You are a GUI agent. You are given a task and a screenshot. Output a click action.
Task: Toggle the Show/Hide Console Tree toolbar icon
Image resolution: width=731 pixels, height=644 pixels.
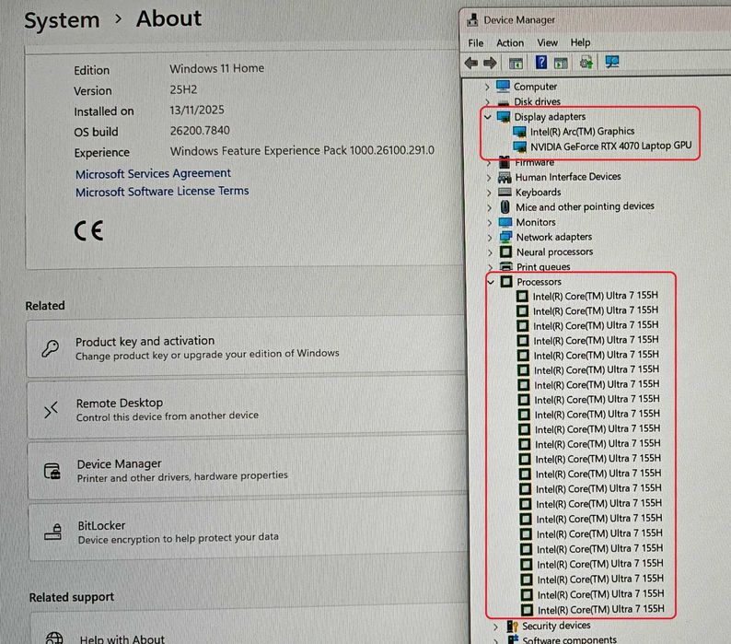tap(516, 63)
